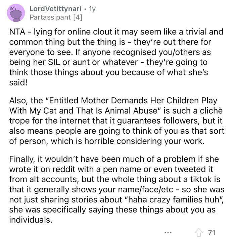
Task: Click the 71 vote count
Action: (212, 232)
